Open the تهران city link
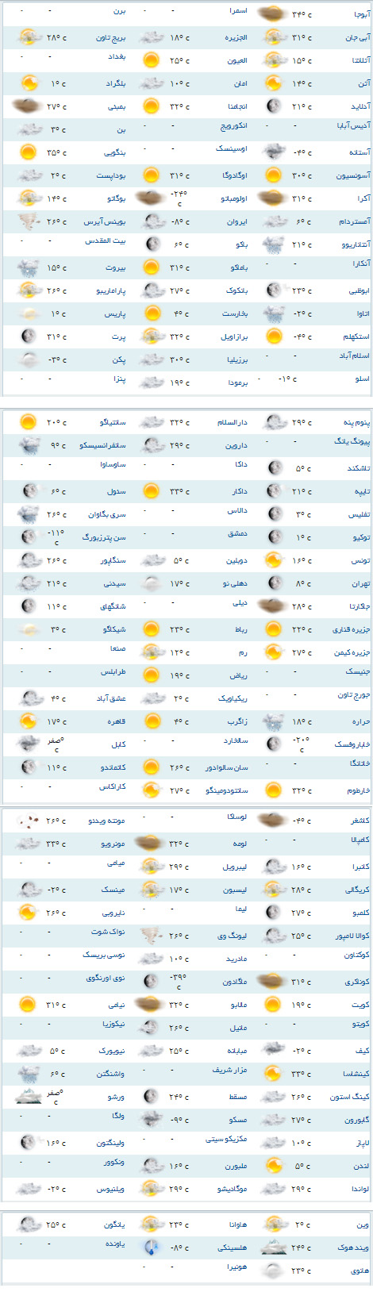This screenshot has height=1311, width=373. tap(359, 583)
